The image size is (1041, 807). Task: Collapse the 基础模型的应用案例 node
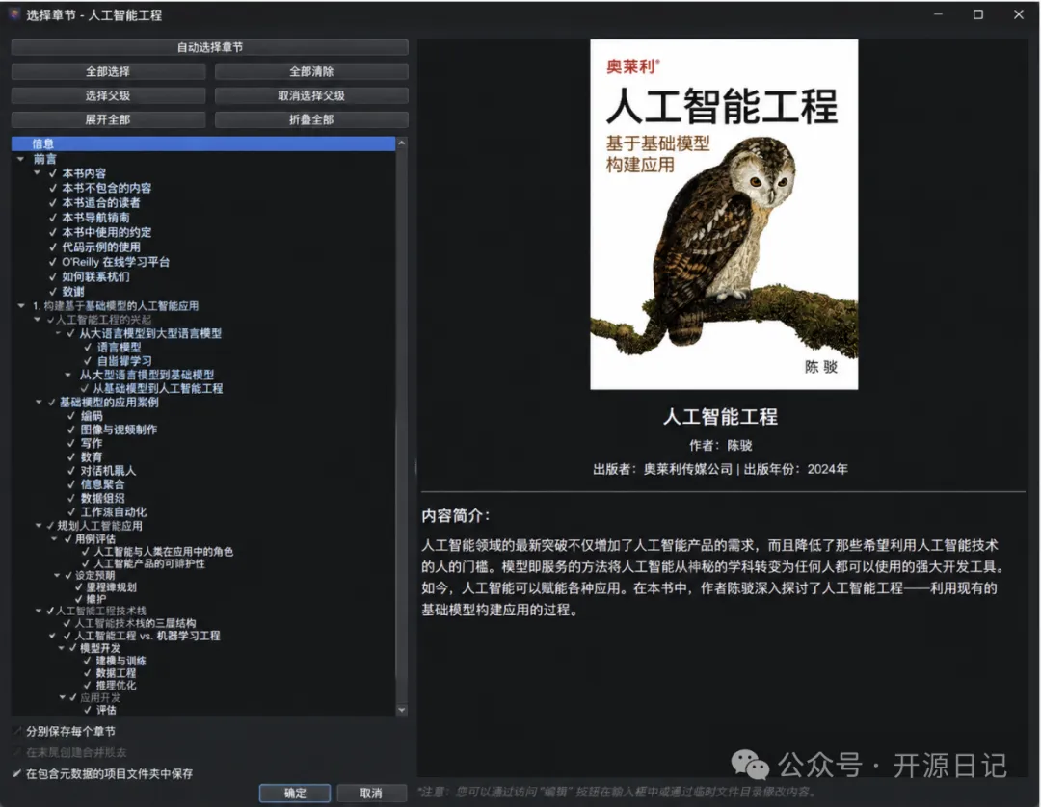click(x=39, y=402)
